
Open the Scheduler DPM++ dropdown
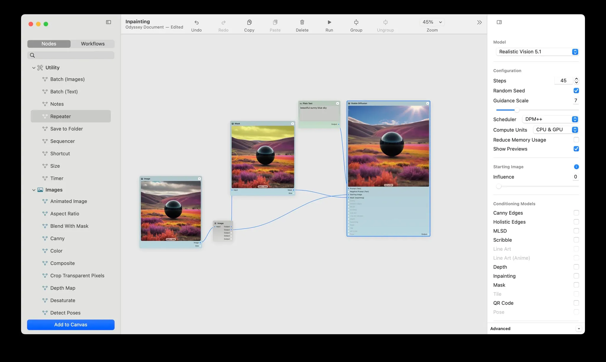pos(550,119)
